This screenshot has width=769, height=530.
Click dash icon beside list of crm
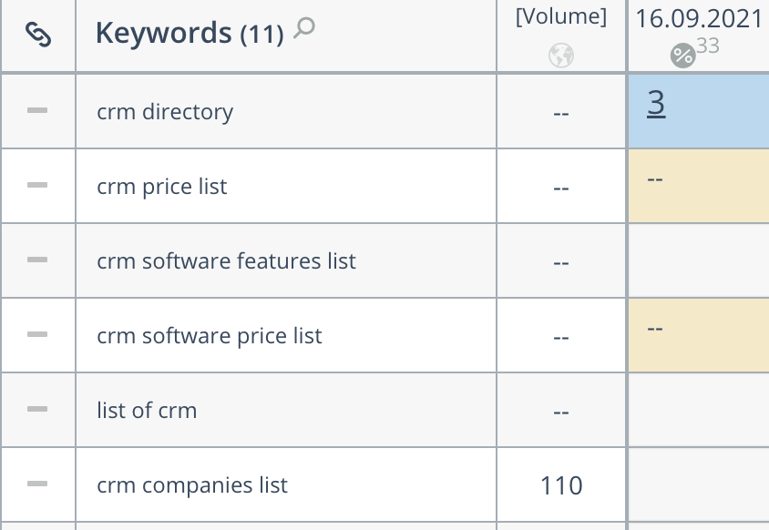click(x=37, y=409)
